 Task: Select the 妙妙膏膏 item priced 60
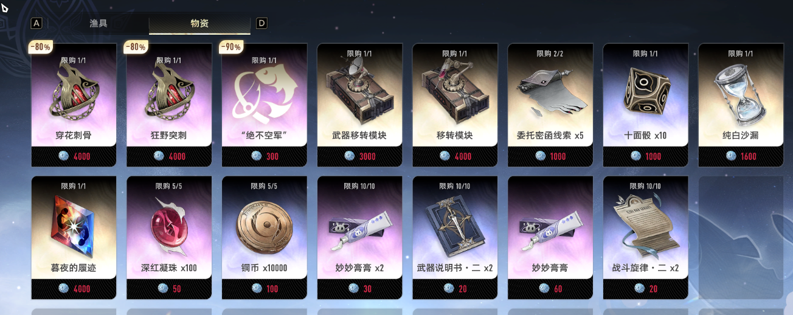[x=550, y=238]
